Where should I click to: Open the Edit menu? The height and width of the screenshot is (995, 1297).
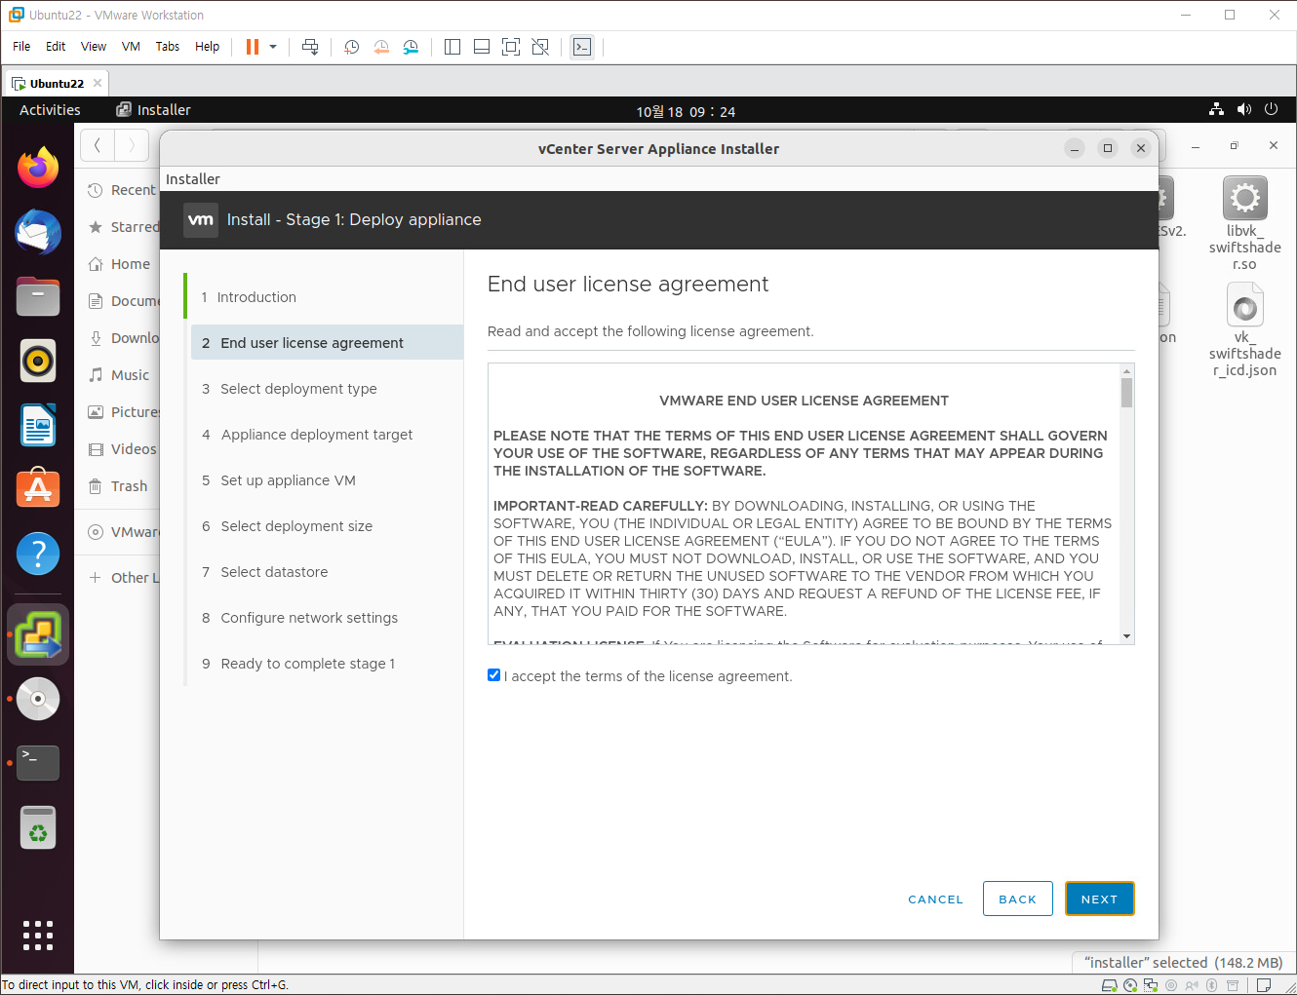tap(56, 47)
